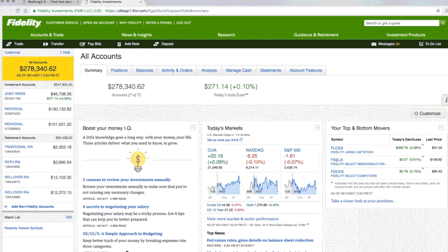Open Recently Viewed Symbols
This screenshot has height=252, width=448.
coord(24,228)
